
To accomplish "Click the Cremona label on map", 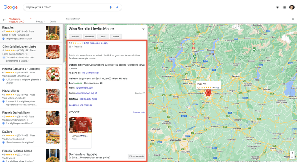I will tap(255, 122).
